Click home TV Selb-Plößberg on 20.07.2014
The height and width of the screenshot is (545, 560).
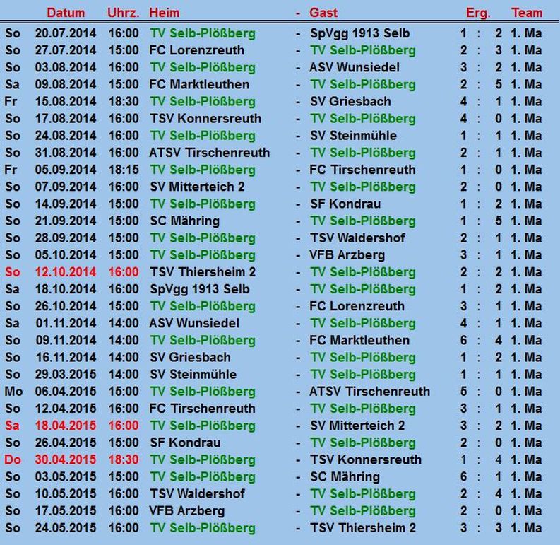(203, 33)
